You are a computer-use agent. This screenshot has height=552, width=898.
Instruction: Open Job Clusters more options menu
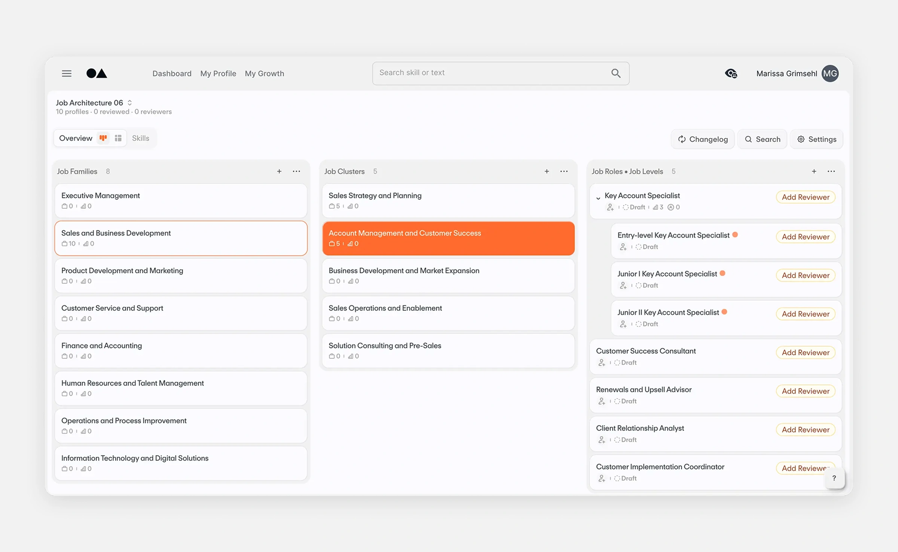(x=564, y=171)
